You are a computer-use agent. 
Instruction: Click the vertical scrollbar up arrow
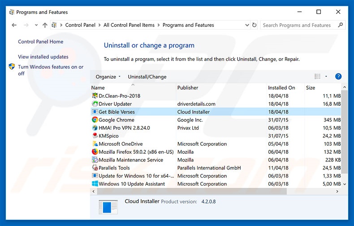point(345,87)
